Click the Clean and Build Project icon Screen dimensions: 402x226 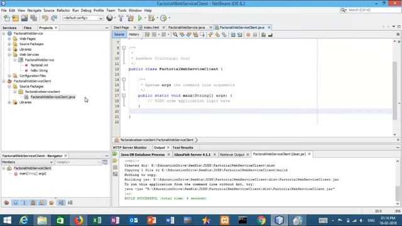tap(130, 18)
